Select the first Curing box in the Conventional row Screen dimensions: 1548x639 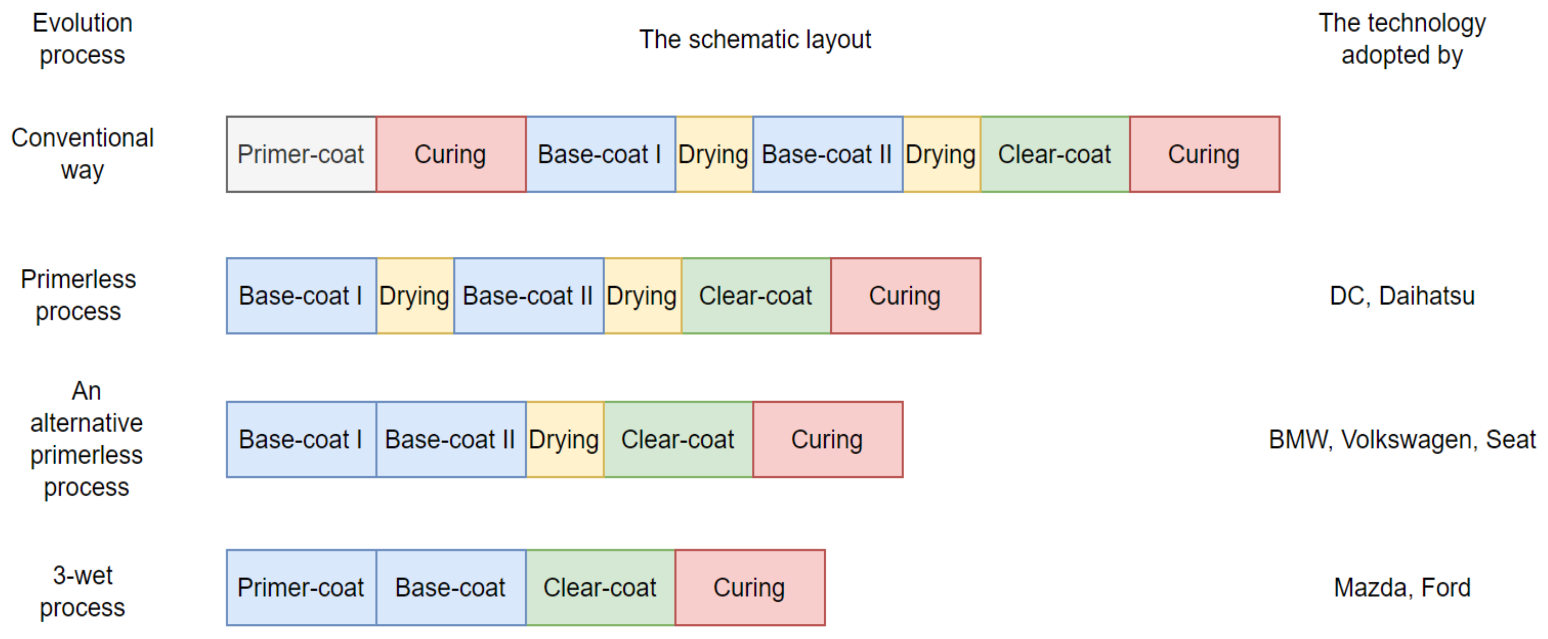click(451, 154)
